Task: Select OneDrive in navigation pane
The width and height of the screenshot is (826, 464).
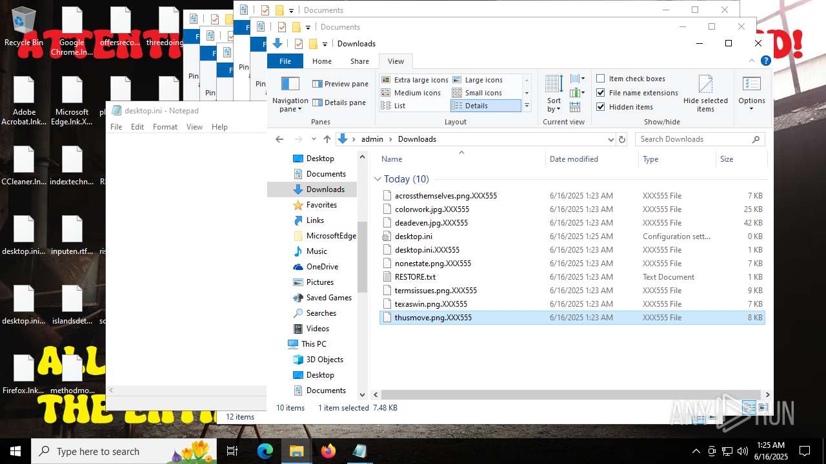Action: tap(322, 267)
